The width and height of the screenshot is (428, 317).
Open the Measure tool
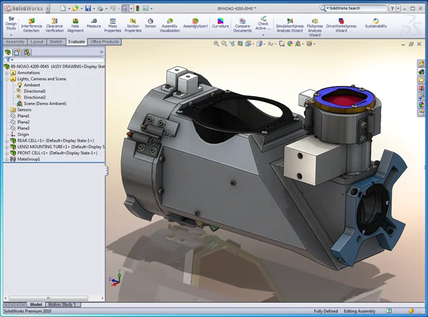[94, 24]
